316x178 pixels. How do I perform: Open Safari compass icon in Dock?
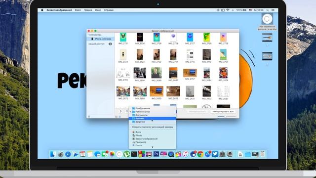click(68, 154)
